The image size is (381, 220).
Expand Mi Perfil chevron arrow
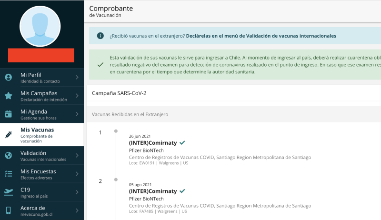coord(77,78)
